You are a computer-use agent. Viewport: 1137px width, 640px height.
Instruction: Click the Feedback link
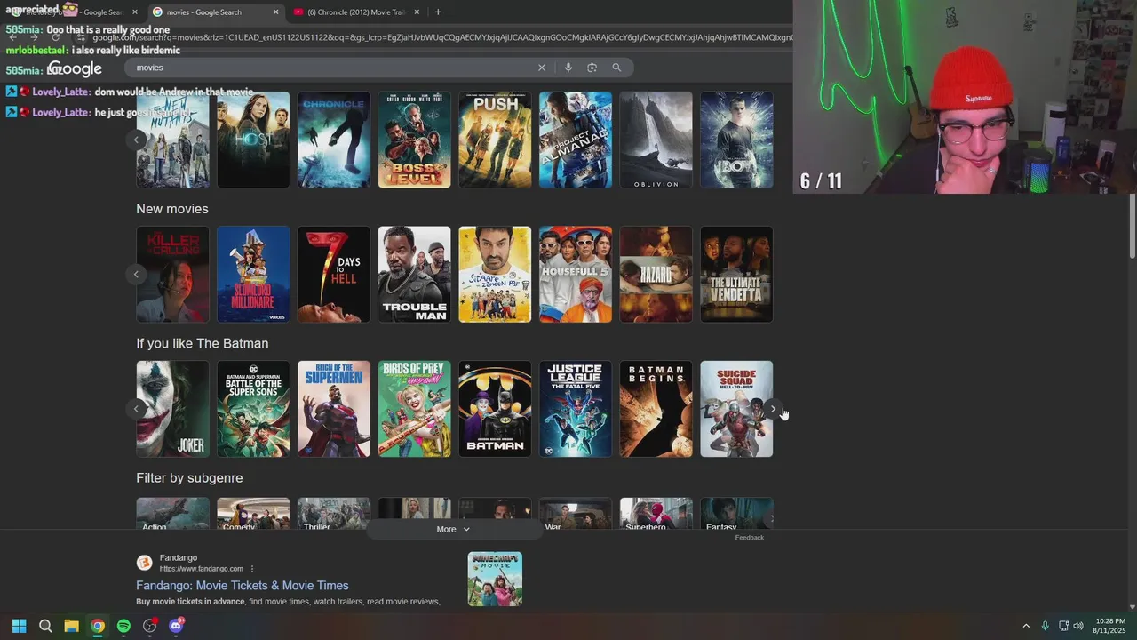tap(749, 538)
